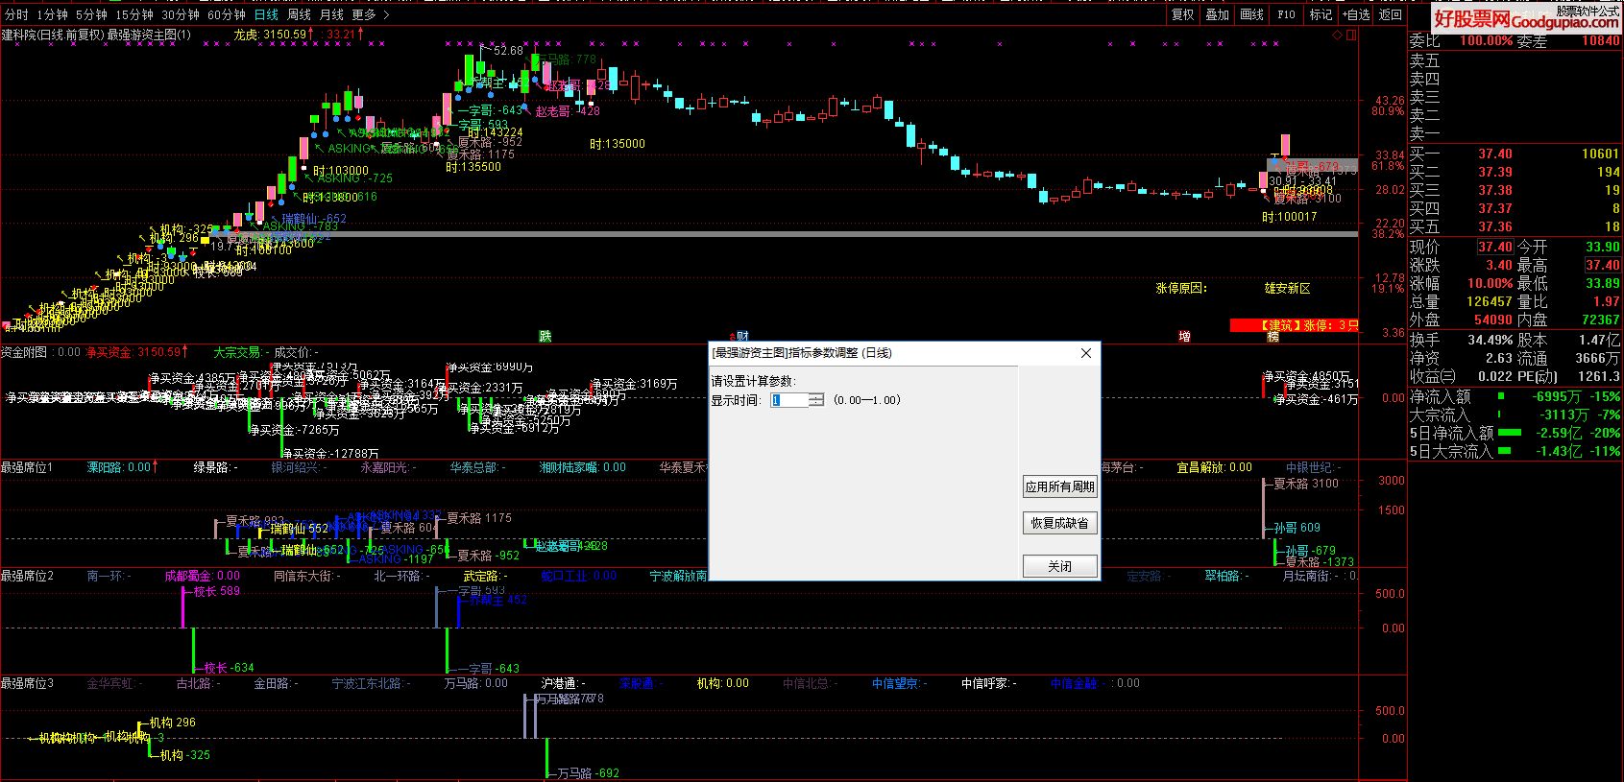Click the 显示时间 spinner arrows
Viewport: 1624px width, 782px height.
point(816,400)
